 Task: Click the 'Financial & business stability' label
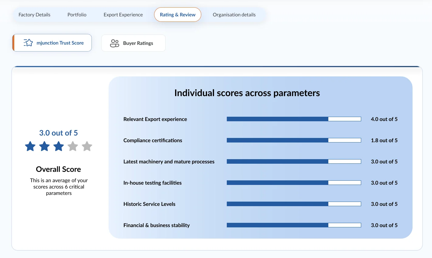click(157, 225)
